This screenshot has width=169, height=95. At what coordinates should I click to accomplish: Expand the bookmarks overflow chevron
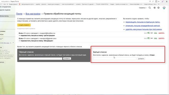(159, 4)
